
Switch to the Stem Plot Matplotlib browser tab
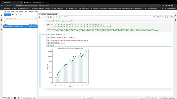point(34,2)
